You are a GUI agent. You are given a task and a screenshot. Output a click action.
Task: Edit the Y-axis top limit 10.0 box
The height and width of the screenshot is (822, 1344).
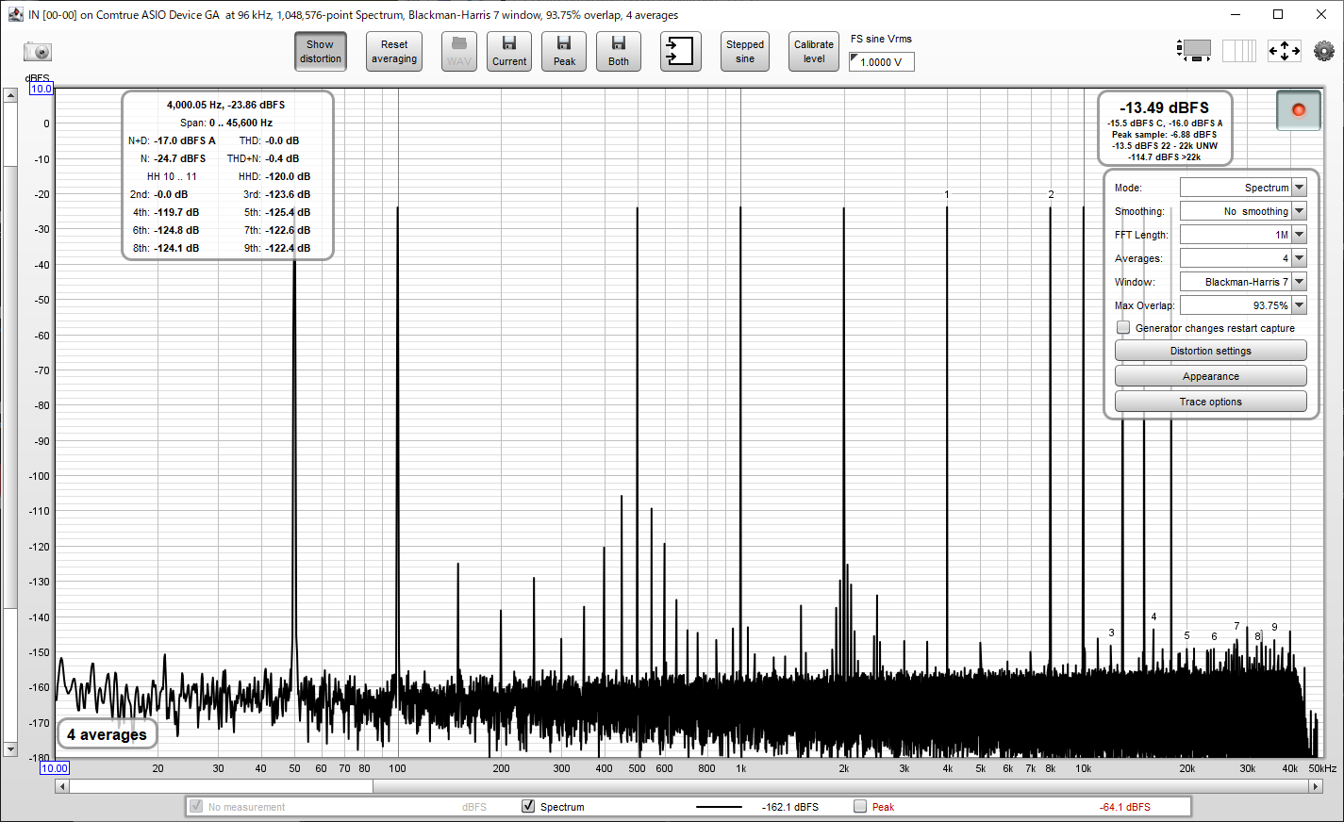click(x=41, y=89)
